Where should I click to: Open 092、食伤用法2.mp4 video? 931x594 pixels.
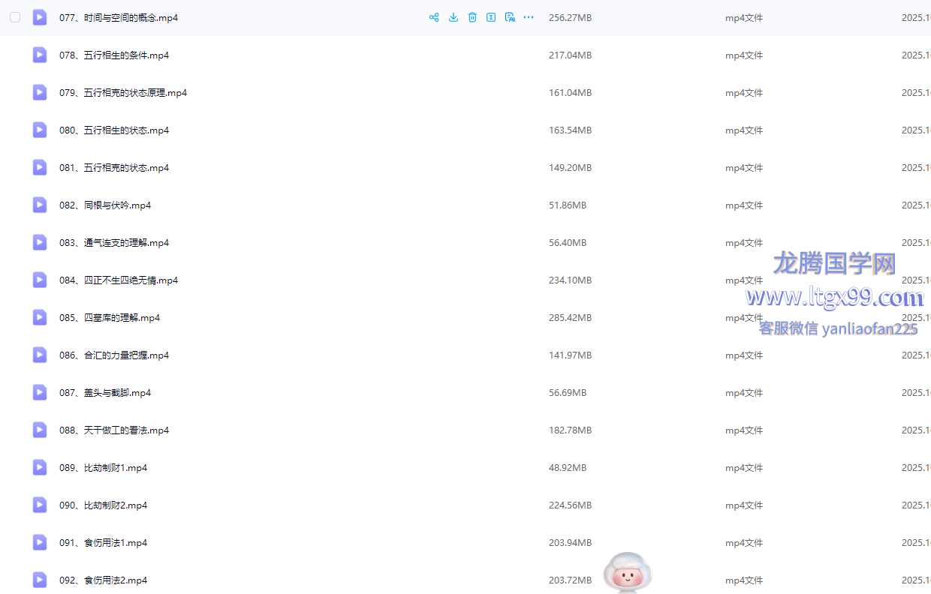[x=103, y=580]
